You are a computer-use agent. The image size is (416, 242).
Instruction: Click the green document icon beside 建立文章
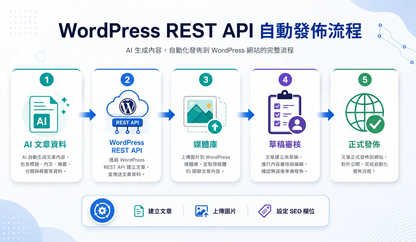[139, 211]
